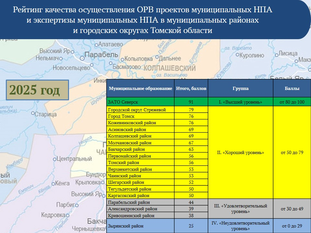Select the score 91 cell

(191, 102)
